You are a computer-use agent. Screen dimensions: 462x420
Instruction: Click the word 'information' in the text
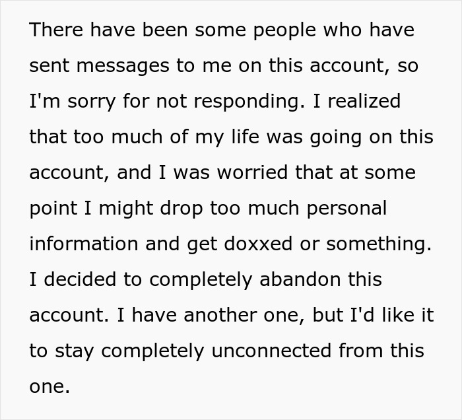tap(84, 244)
